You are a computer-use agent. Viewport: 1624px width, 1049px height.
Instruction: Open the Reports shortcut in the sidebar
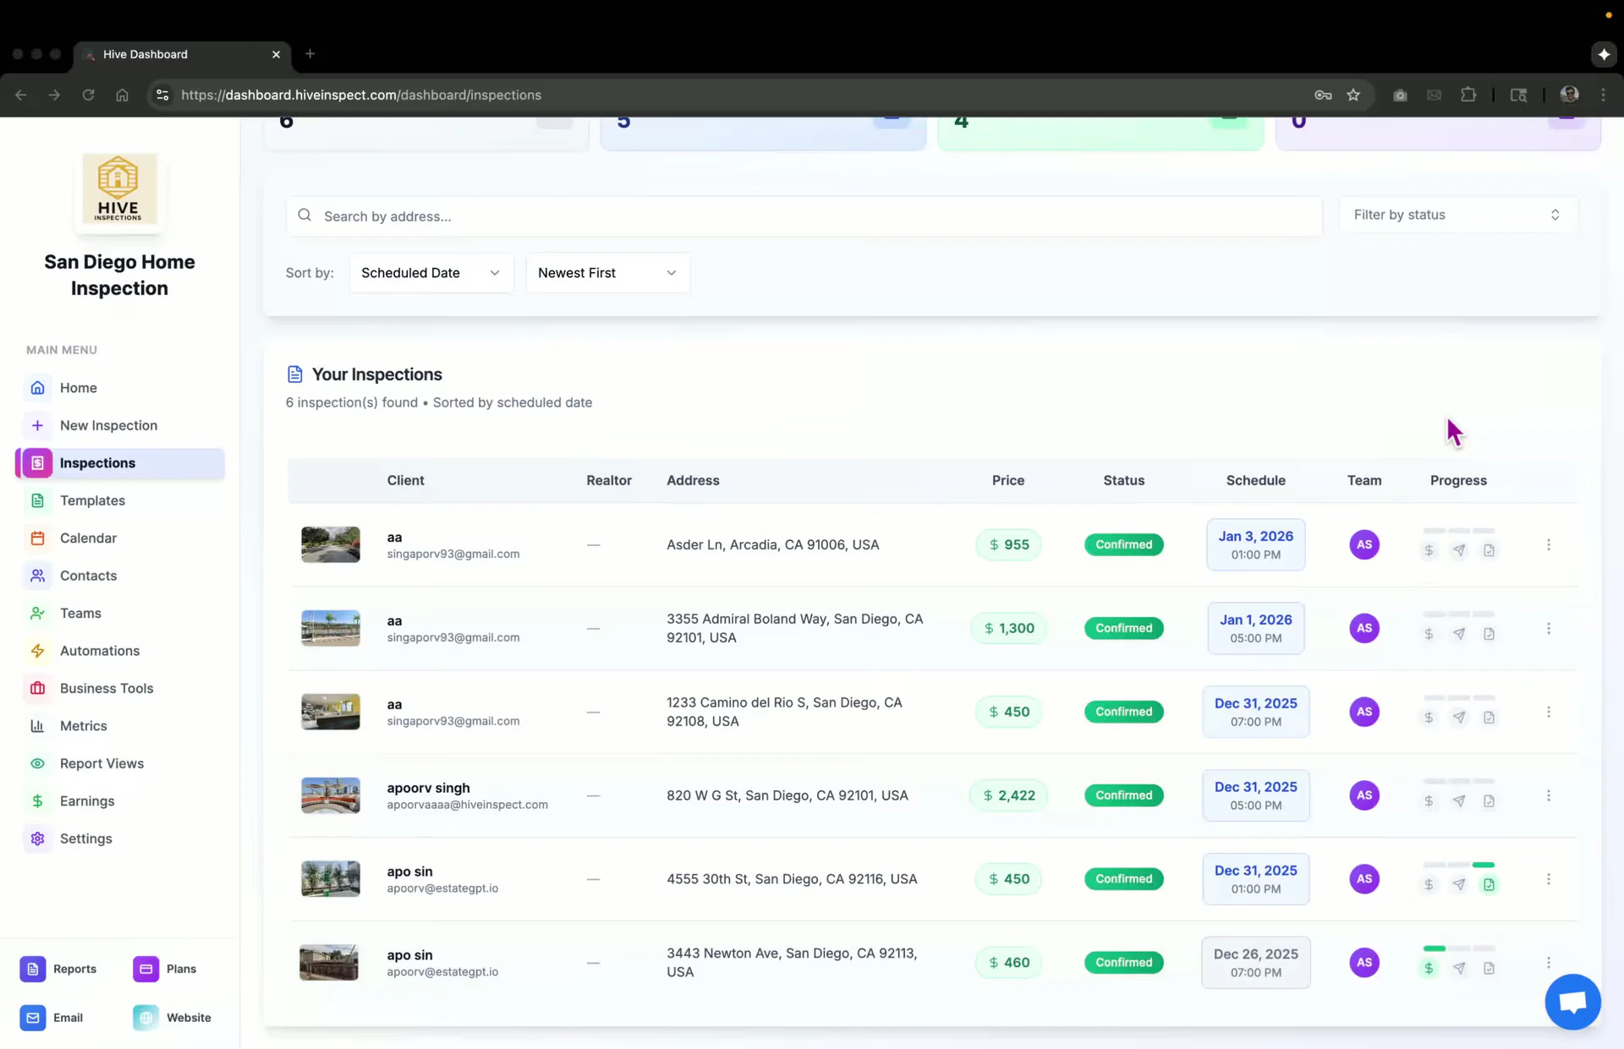pyautogui.click(x=58, y=969)
